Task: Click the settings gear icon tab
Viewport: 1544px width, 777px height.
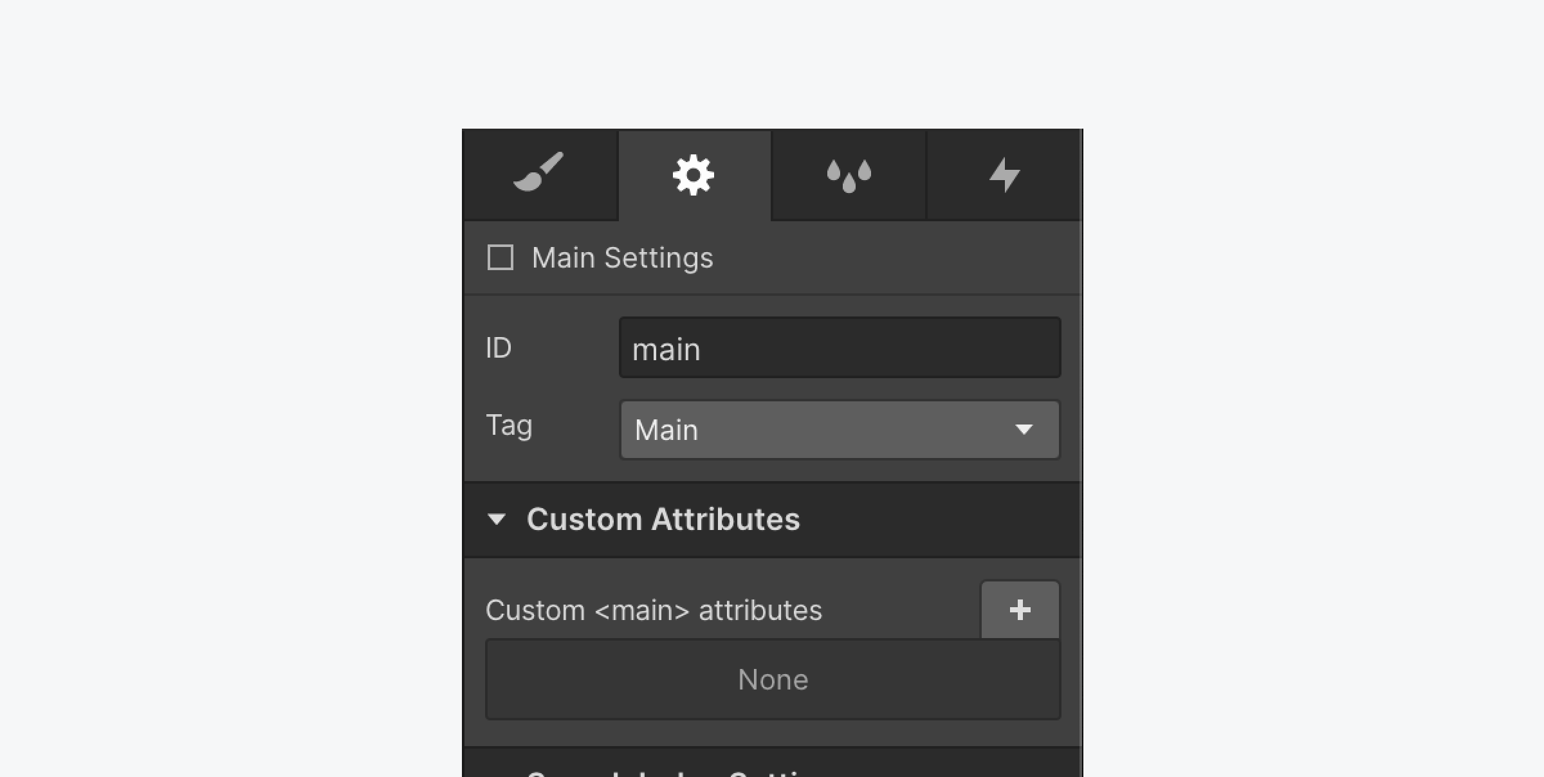Action: (x=693, y=174)
